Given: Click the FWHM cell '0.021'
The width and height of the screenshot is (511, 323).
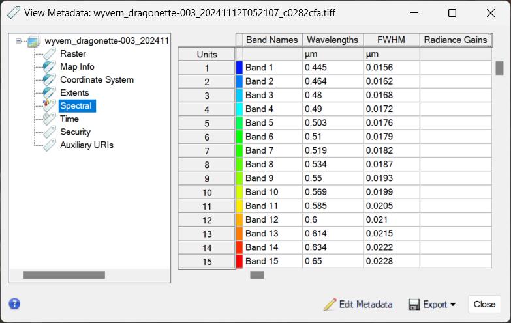Looking at the screenshot, I should [x=392, y=220].
